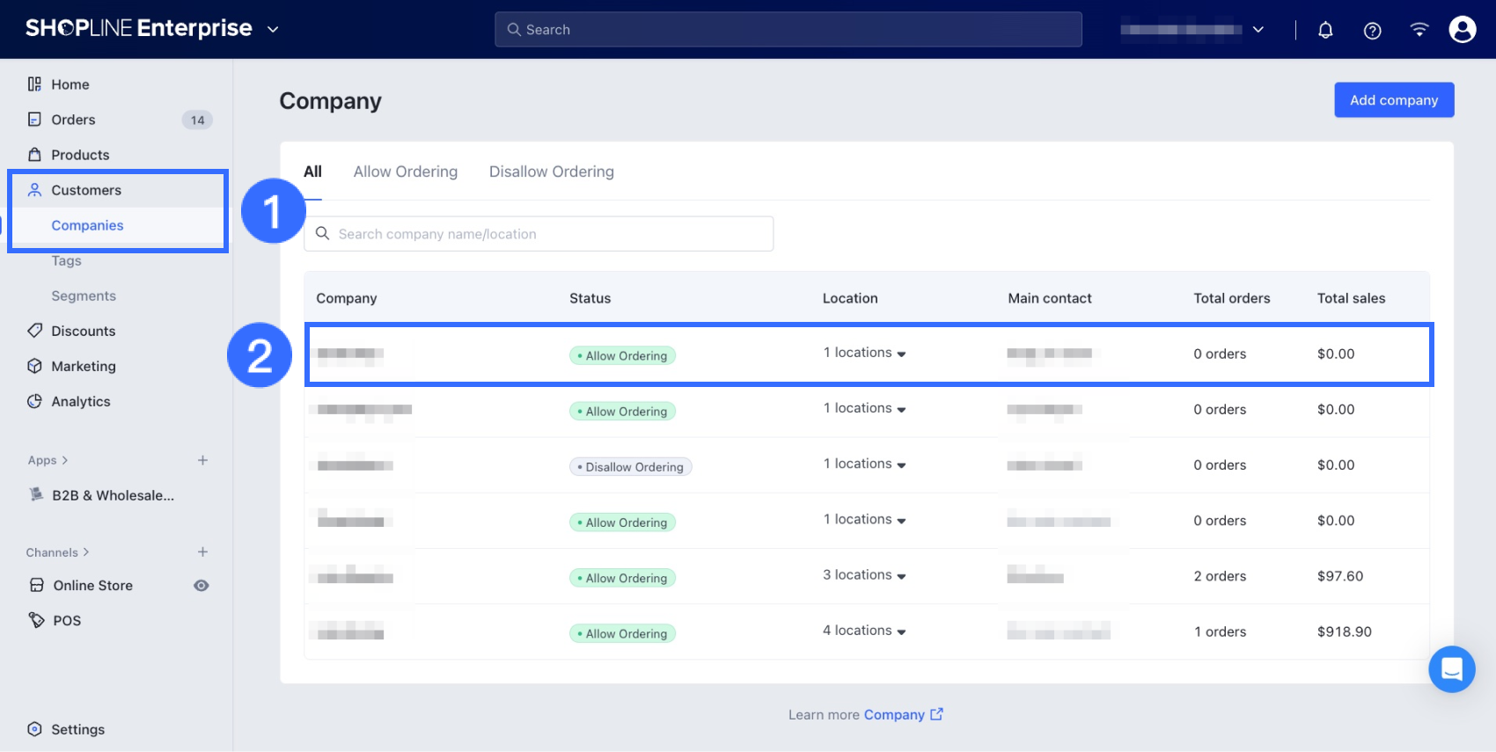Click the wifi status icon

(1419, 30)
